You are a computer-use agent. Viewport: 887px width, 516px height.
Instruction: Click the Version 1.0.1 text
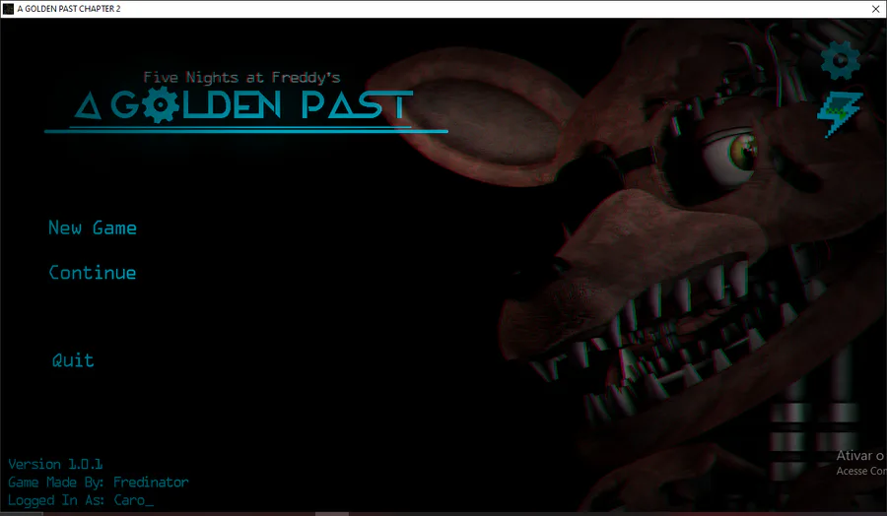coord(55,464)
